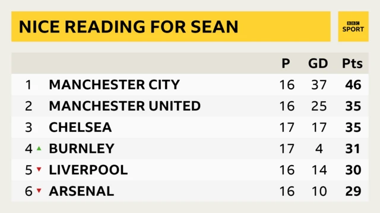This screenshot has height=213, width=380.
Task: Click the GD column header
Action: 318,63
